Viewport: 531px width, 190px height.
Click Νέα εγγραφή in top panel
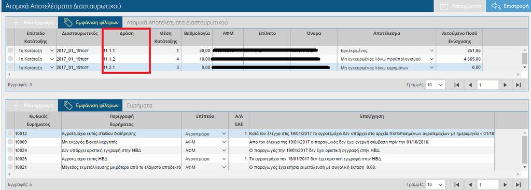[33, 22]
